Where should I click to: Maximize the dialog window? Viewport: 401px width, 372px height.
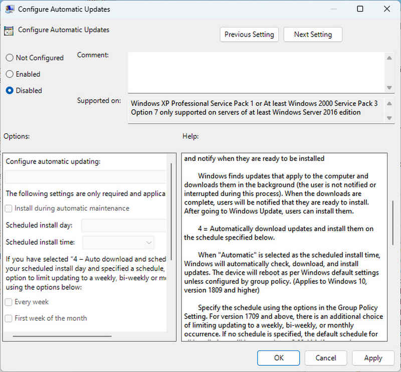[360, 9]
